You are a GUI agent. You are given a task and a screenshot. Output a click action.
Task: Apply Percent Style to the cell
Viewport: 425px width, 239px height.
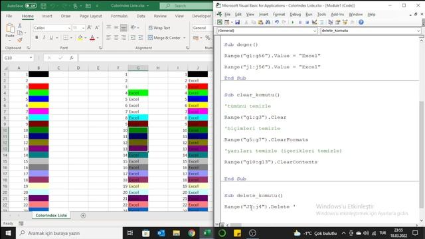[208, 38]
